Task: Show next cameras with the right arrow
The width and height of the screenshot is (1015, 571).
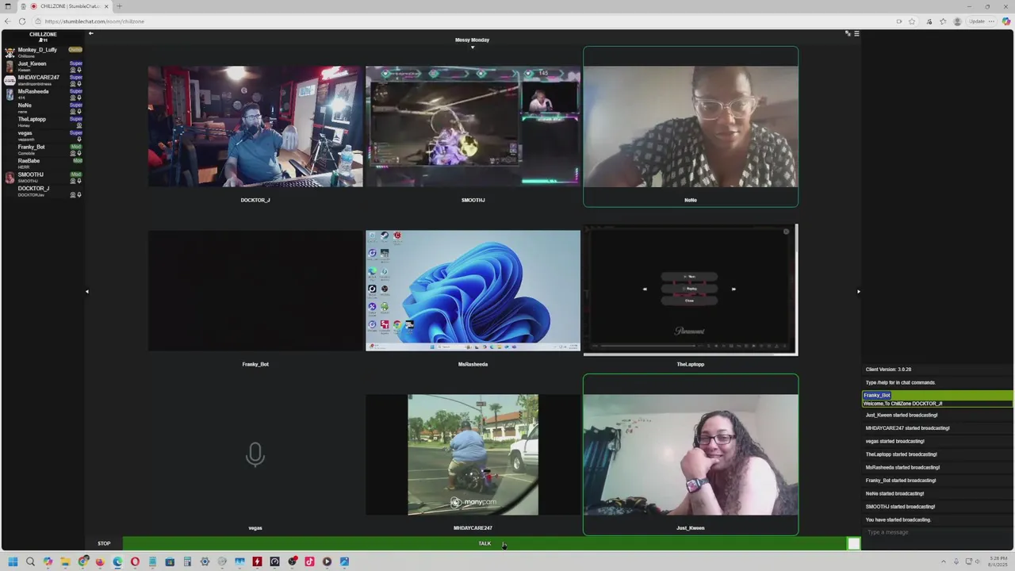Action: [x=858, y=292]
